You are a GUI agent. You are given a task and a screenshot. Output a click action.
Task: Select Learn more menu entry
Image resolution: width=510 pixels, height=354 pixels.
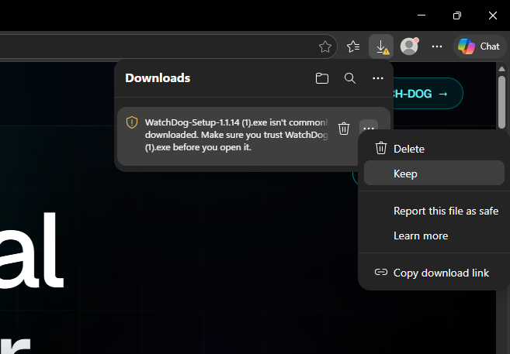coord(434,235)
